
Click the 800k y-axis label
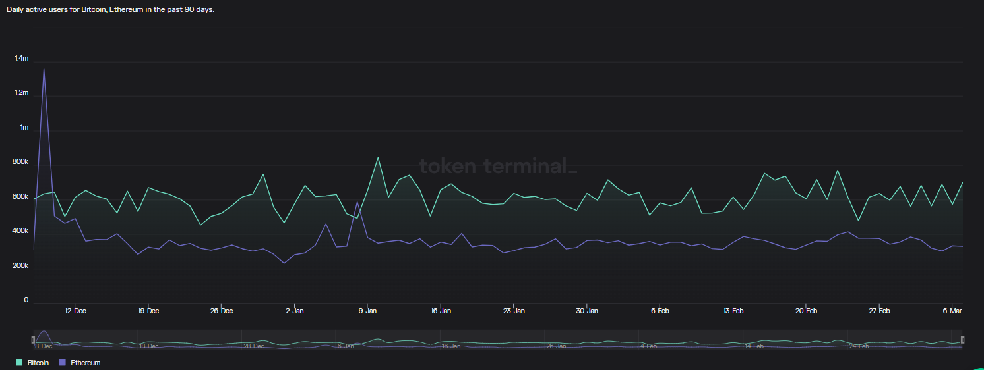[x=21, y=162]
